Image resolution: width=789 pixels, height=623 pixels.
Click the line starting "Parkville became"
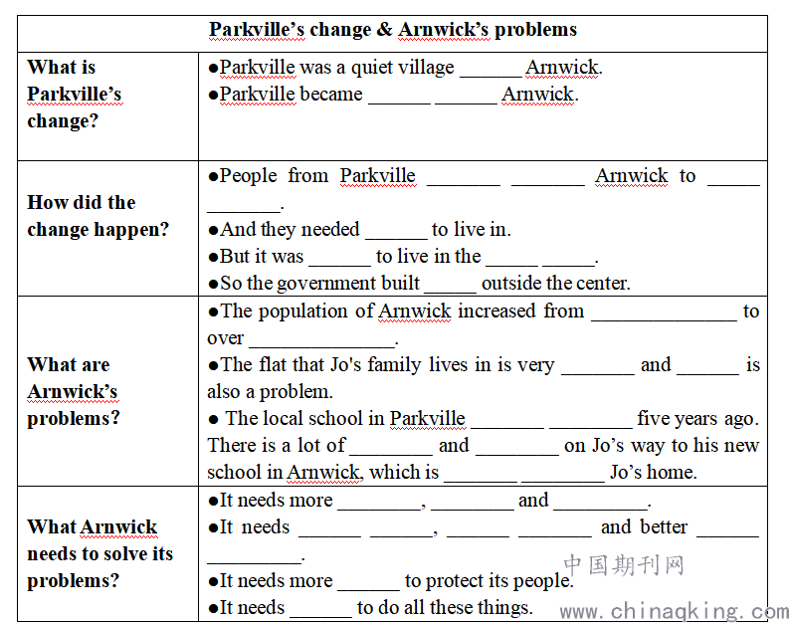click(393, 95)
